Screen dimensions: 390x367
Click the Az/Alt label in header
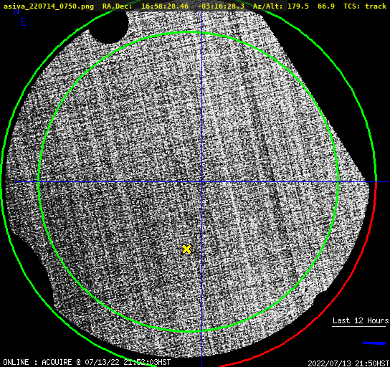(268, 6)
